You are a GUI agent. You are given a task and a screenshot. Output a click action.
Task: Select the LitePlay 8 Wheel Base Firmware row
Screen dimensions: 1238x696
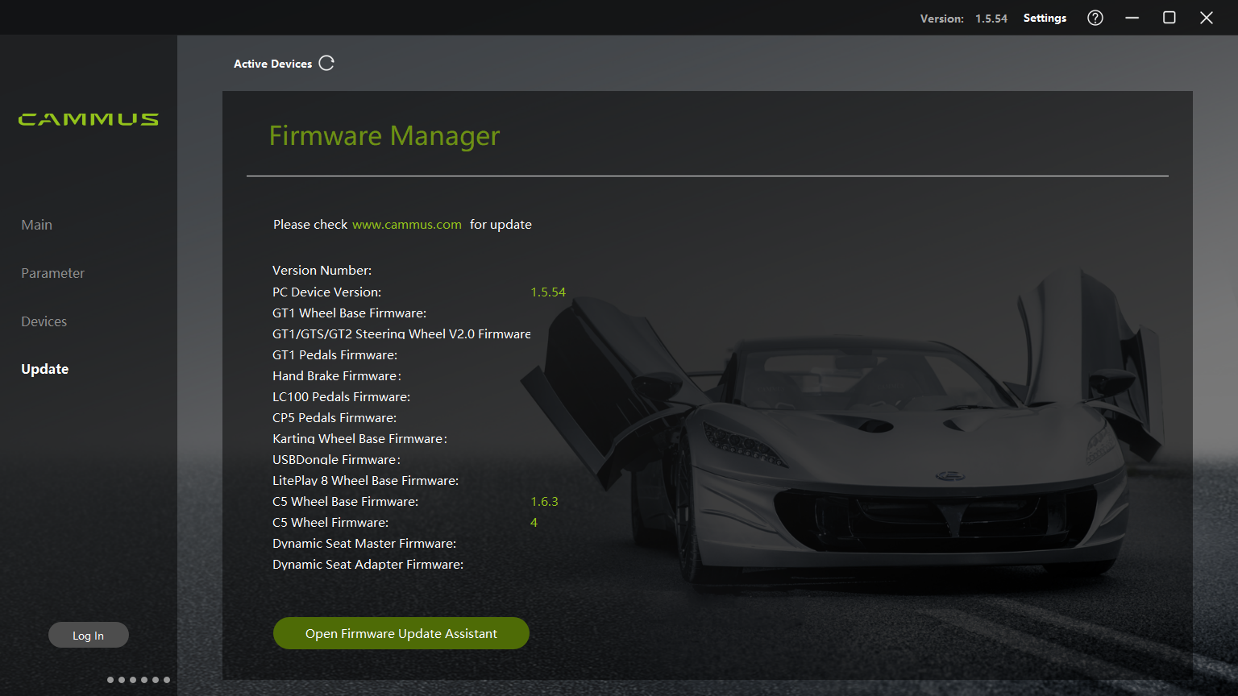(365, 480)
